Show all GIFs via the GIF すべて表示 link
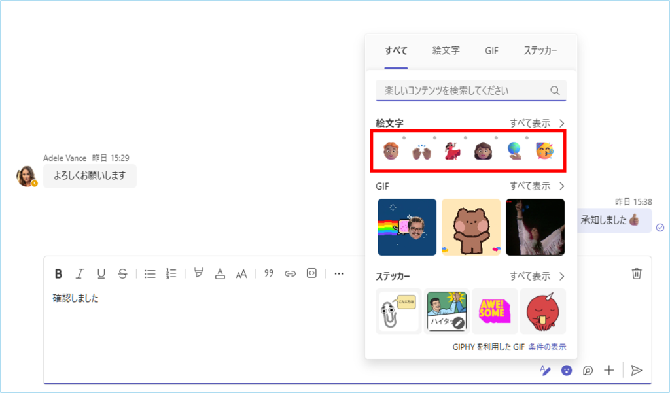 point(530,186)
